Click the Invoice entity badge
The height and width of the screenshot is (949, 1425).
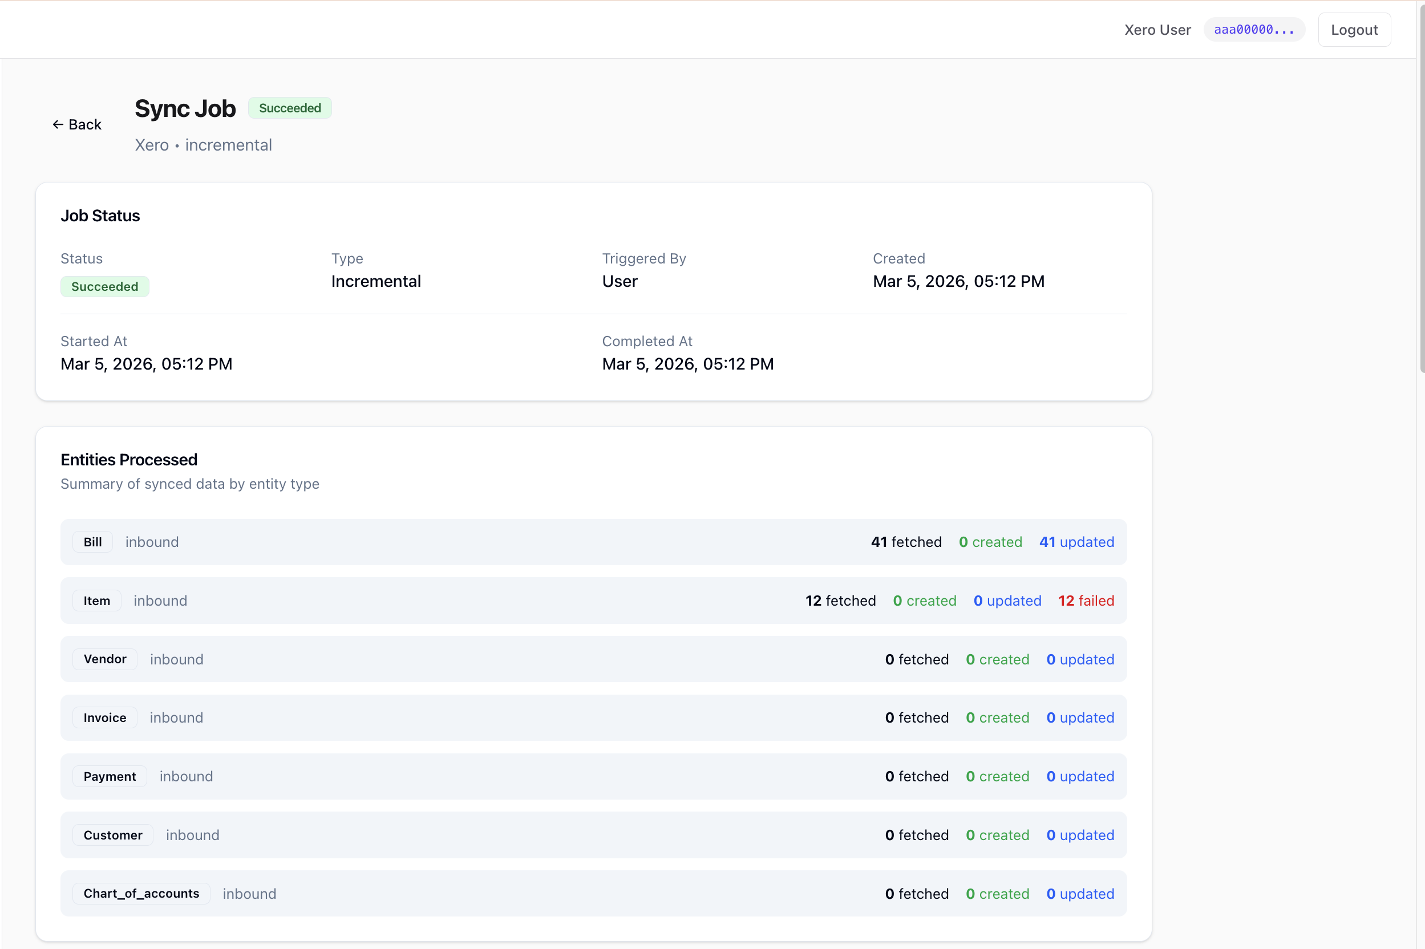pos(104,717)
